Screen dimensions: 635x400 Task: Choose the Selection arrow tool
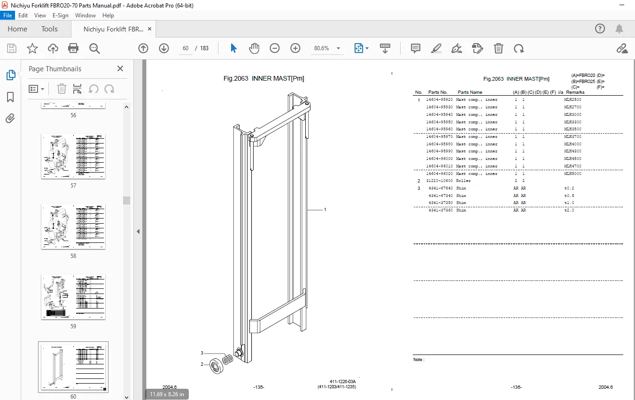coord(233,48)
